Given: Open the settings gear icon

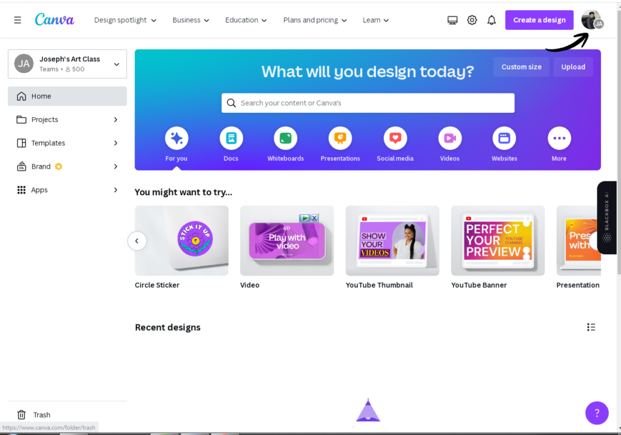Looking at the screenshot, I should pyautogui.click(x=472, y=20).
